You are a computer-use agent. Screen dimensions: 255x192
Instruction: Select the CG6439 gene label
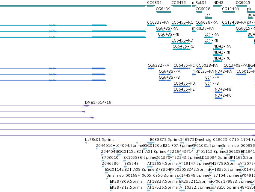click(x=163, y=9)
